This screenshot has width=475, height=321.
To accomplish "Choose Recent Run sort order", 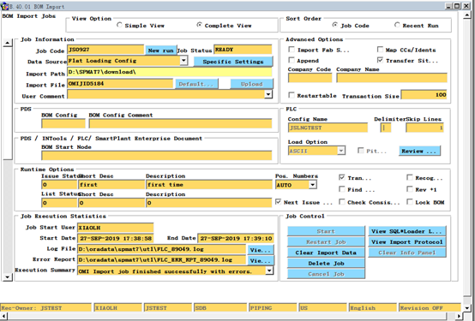I will point(397,25).
